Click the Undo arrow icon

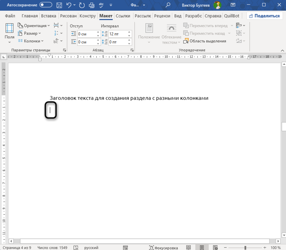(69, 5)
